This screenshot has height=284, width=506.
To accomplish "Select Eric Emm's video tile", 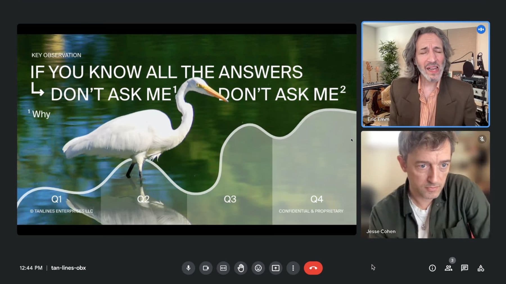I will tap(425, 74).
